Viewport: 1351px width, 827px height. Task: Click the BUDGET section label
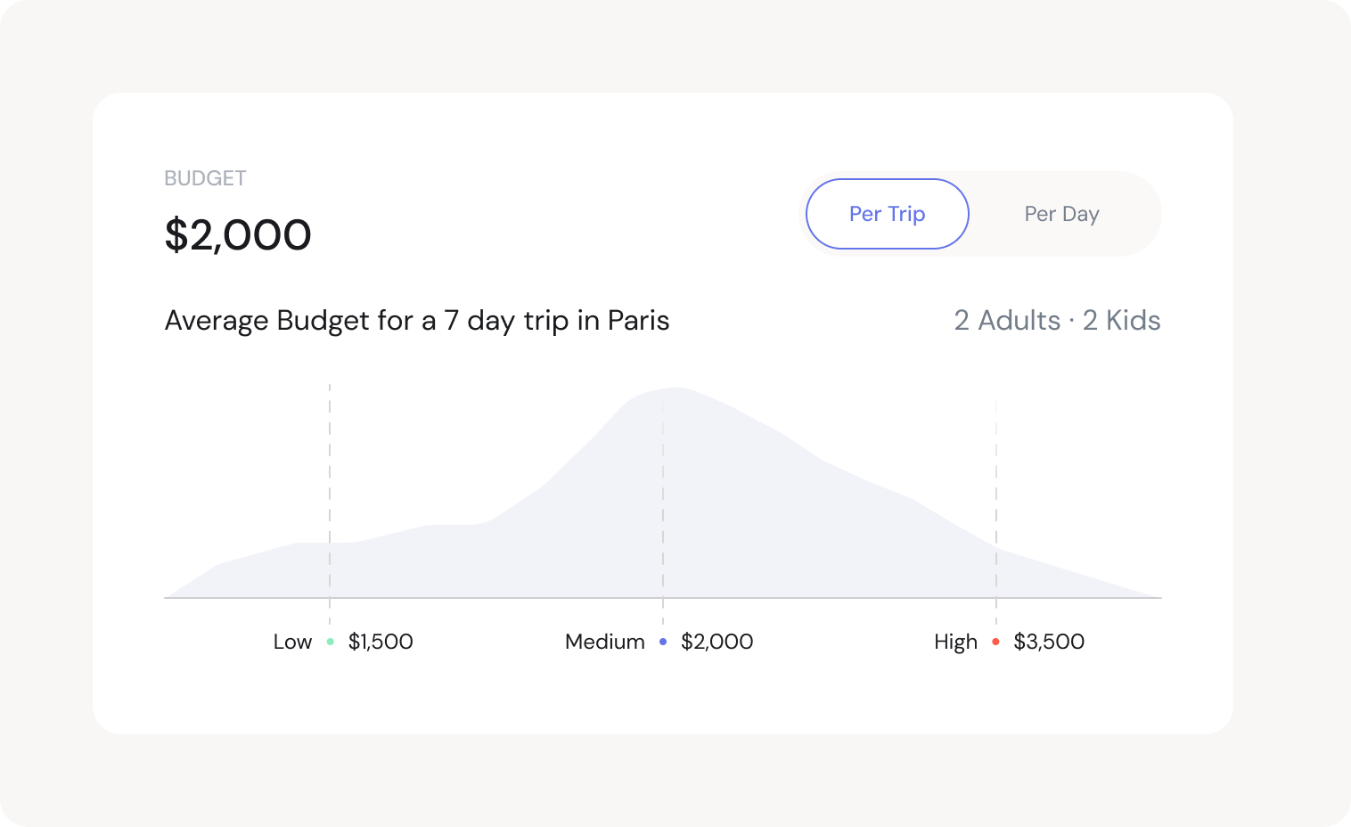(205, 178)
